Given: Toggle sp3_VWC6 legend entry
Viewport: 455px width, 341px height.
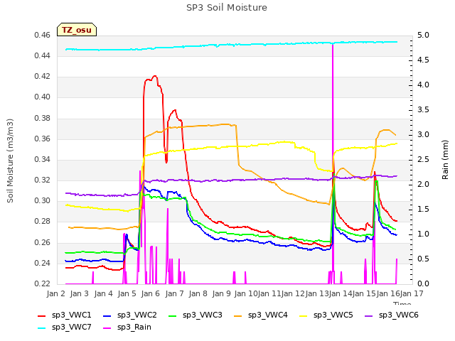Looking at the screenshot, I should (392, 315).
